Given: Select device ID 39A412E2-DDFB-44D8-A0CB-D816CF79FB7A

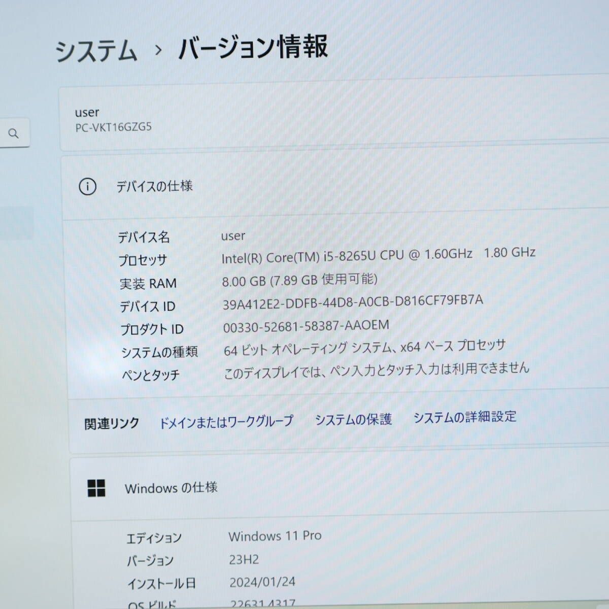Looking at the screenshot, I should coord(353,302).
